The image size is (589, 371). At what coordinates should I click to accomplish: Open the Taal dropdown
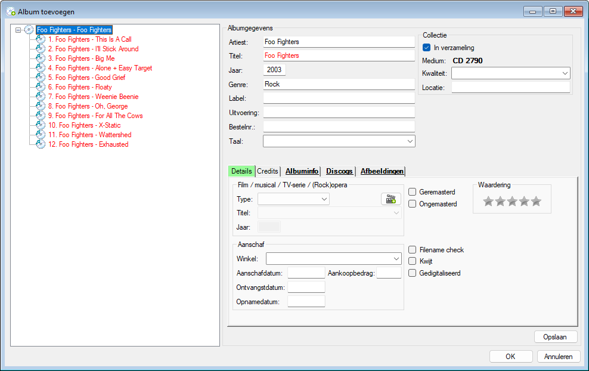410,141
